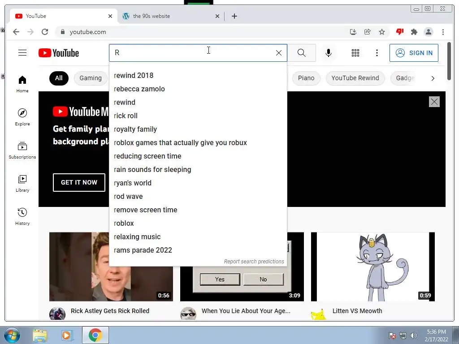The image size is (459, 344).
Task: Click the magnifying glass search button
Action: coord(302,53)
